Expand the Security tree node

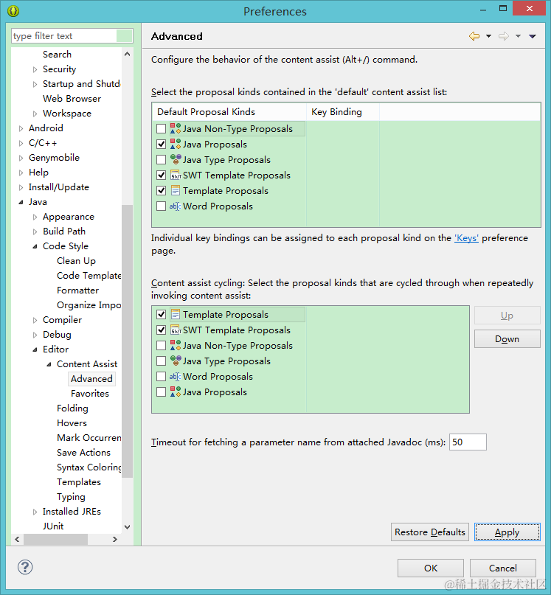pyautogui.click(x=35, y=69)
